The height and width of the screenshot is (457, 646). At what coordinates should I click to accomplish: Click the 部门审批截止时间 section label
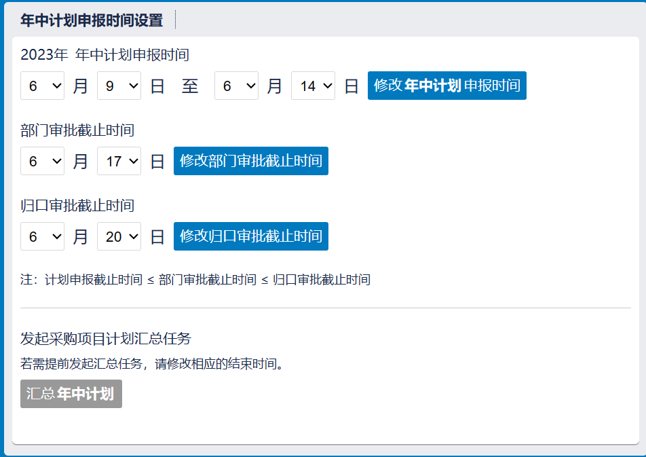[x=77, y=130]
